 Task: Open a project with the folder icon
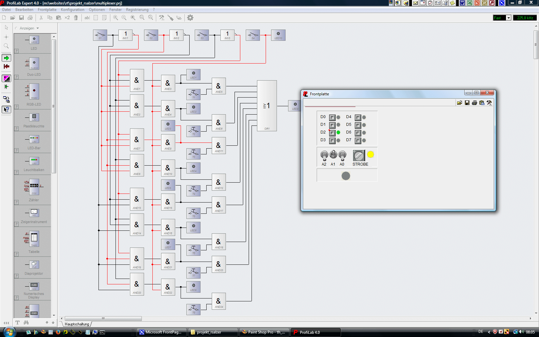coord(13,18)
